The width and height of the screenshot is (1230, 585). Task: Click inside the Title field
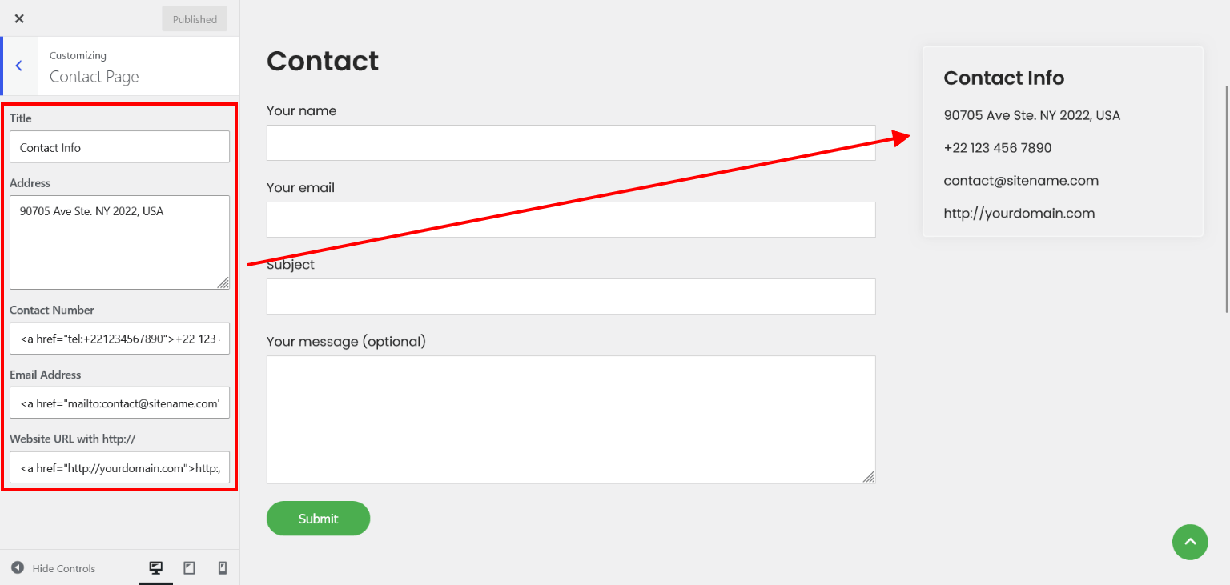119,147
